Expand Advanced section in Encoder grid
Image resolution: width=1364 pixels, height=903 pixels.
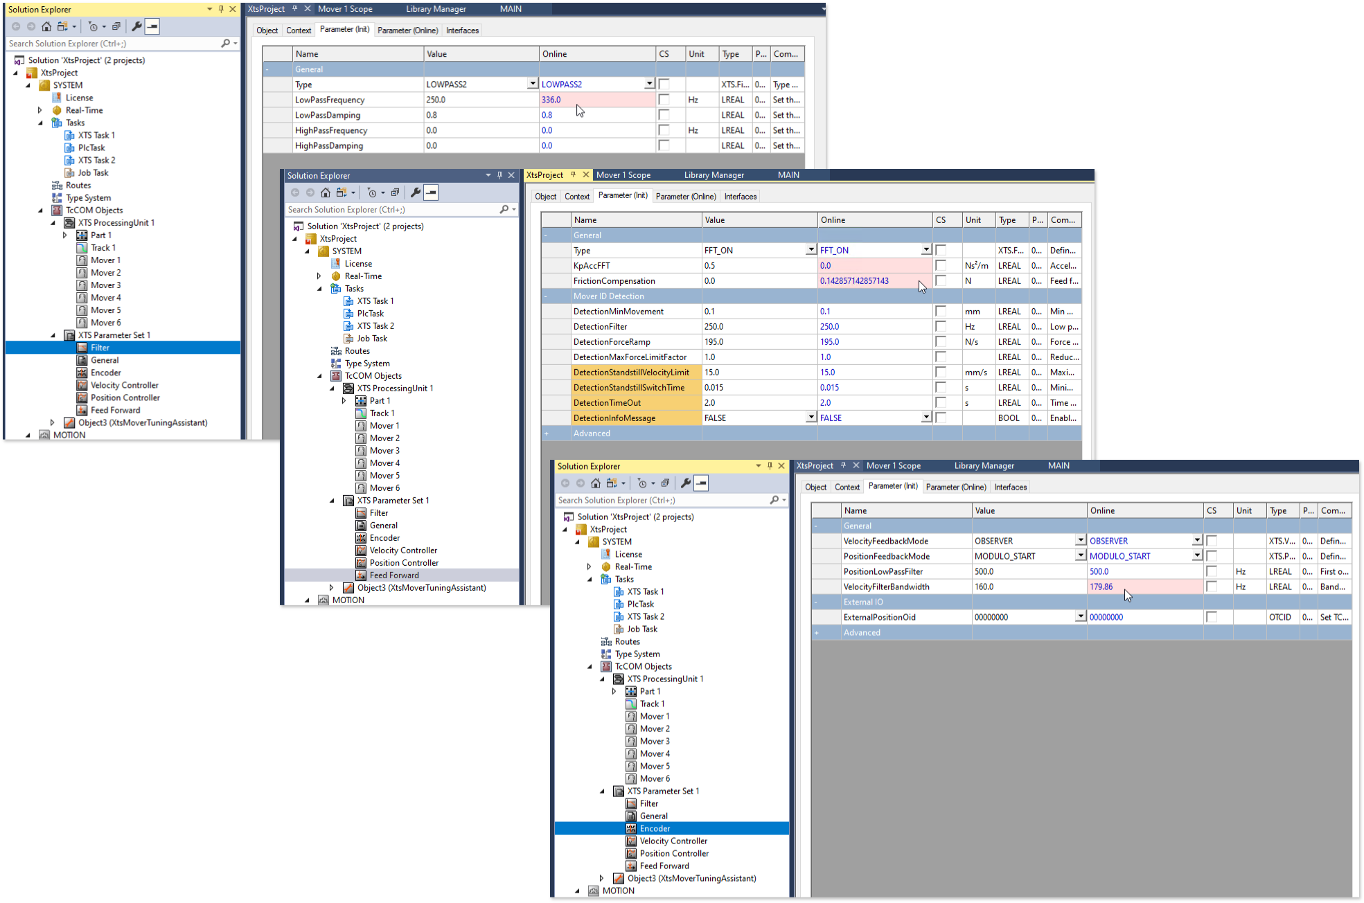tap(817, 633)
